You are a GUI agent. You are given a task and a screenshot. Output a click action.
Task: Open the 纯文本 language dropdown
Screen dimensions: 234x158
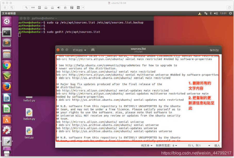click(x=147, y=145)
